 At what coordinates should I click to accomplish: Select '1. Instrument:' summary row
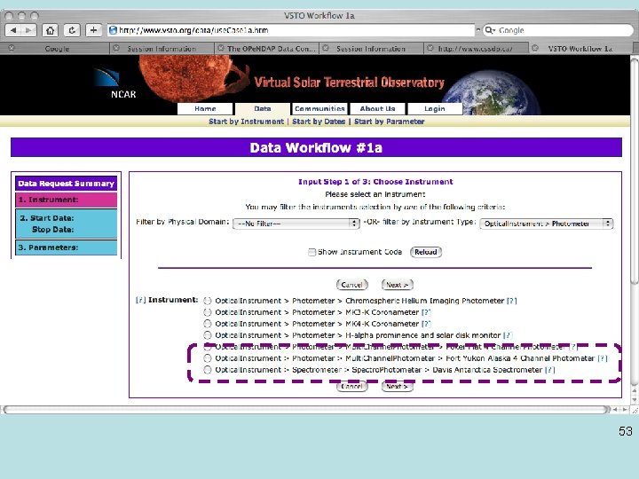66,200
